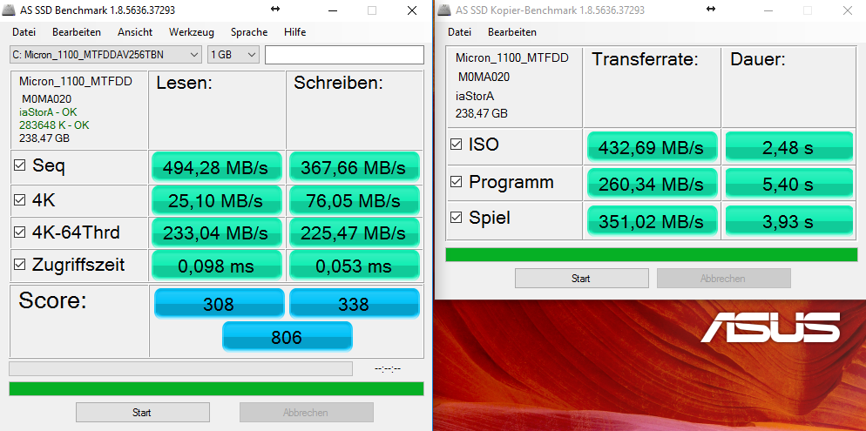Open the Sprache menu

(249, 32)
